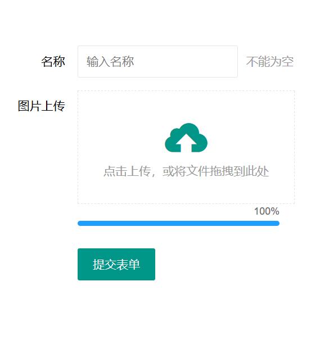Click the 输入名称 placeholder text

tap(110, 61)
